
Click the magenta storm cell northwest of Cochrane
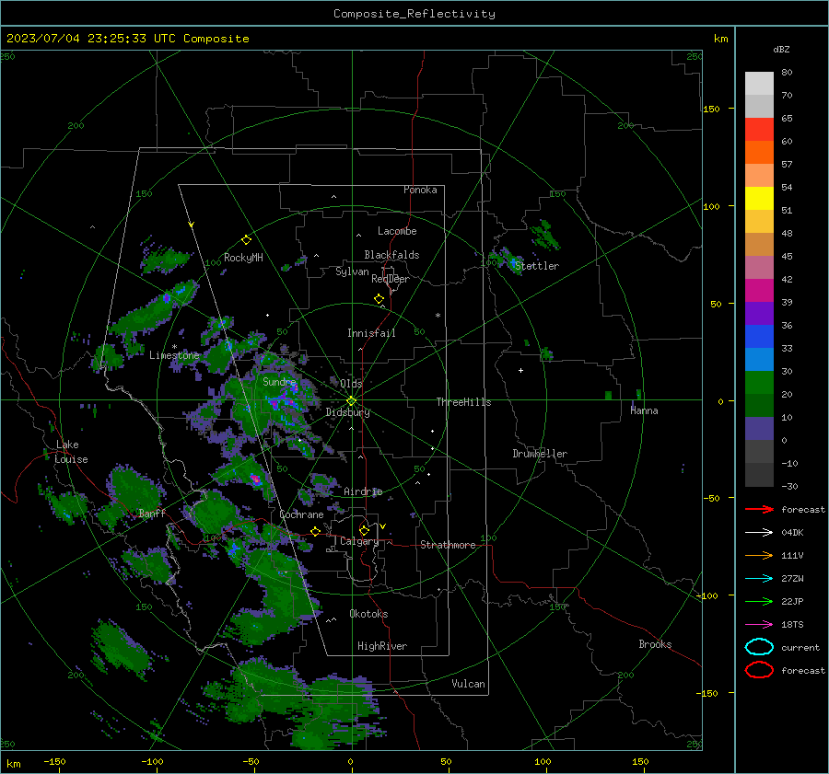[x=255, y=479]
